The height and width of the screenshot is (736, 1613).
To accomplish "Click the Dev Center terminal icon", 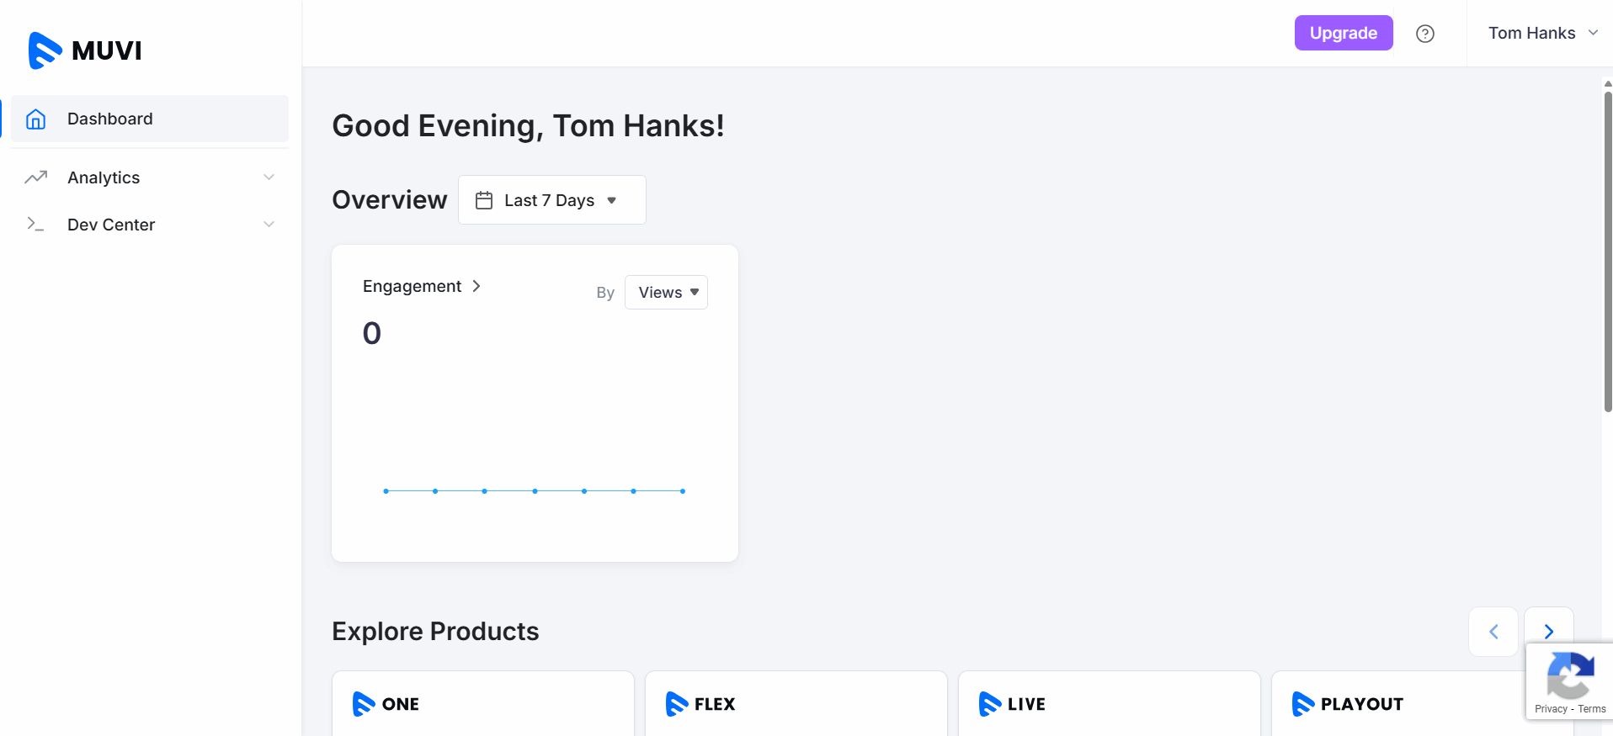I will point(35,225).
